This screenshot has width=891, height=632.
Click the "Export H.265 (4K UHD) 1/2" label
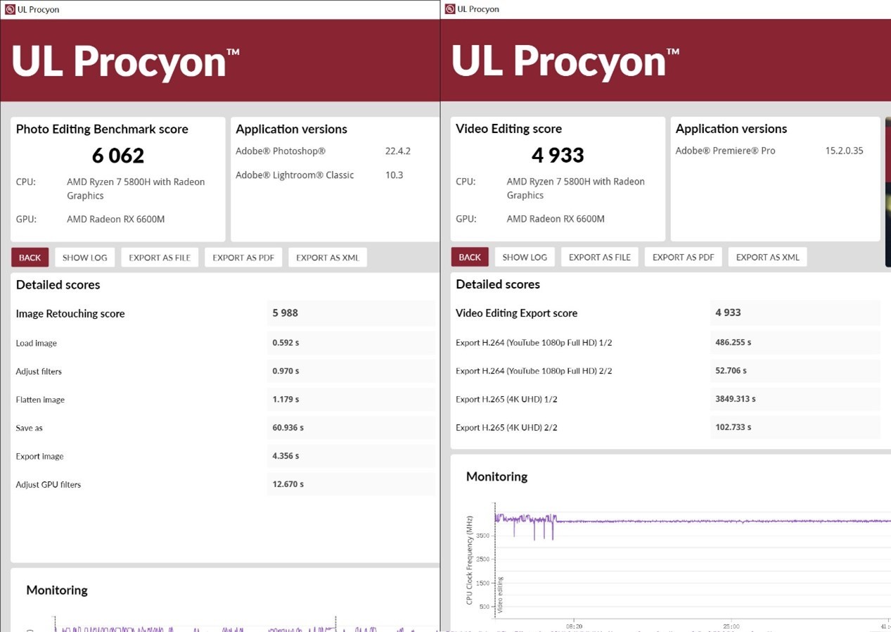506,399
